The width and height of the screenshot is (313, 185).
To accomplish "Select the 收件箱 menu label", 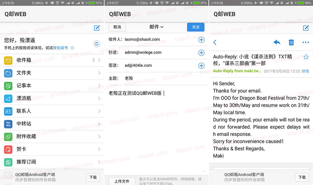I will 24,60.
